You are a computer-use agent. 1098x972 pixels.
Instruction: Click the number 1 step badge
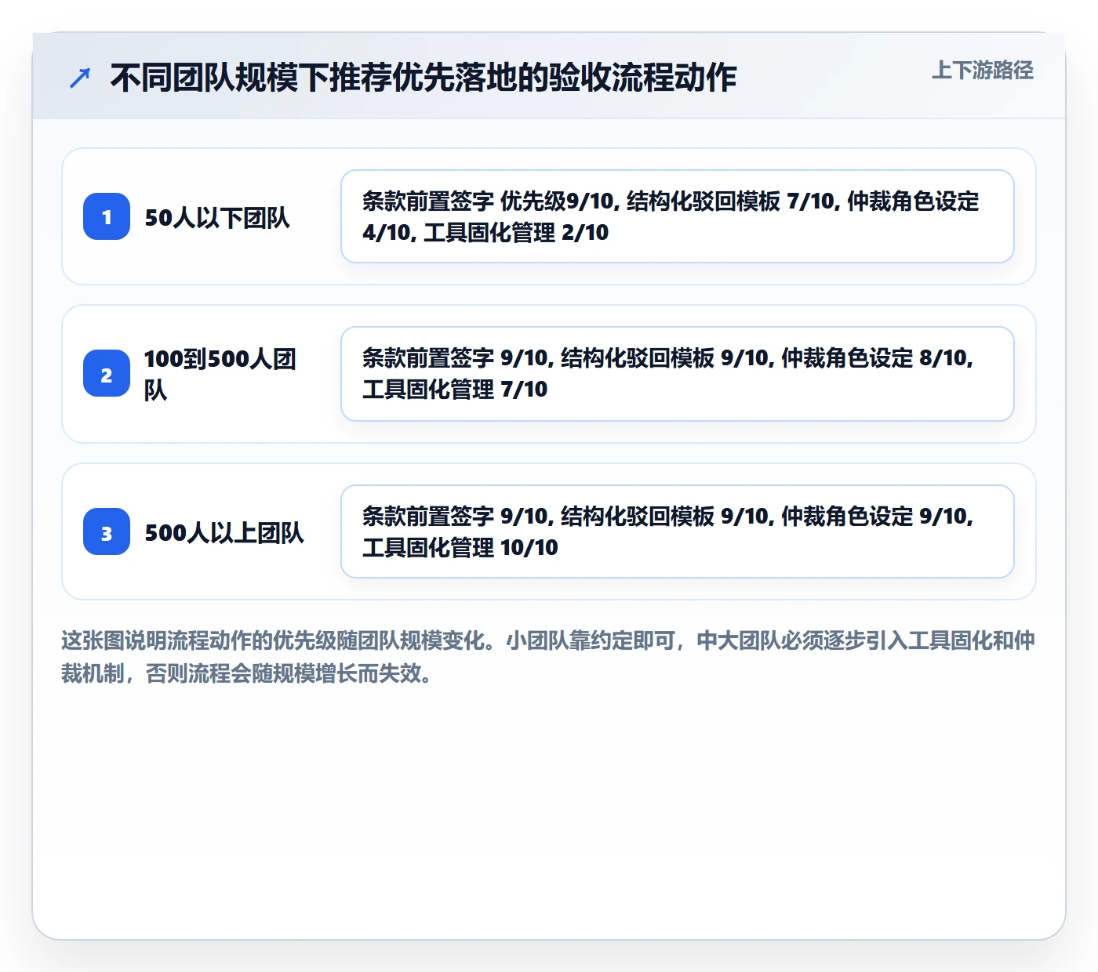[x=107, y=216]
